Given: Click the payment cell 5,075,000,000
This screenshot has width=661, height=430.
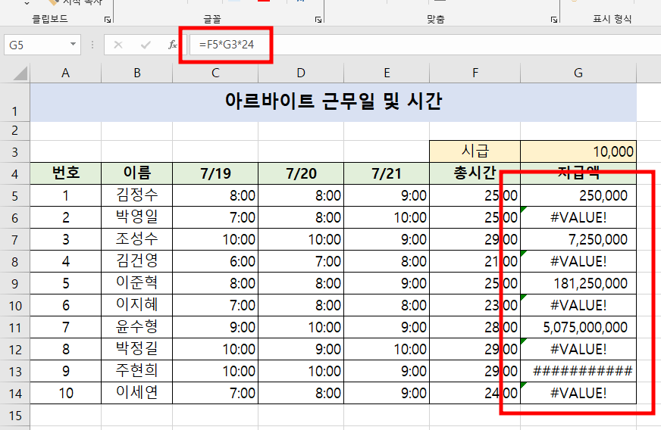Looking at the screenshot, I should pos(578,327).
